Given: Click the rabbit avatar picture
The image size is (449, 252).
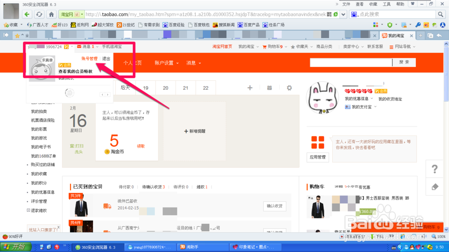Looking at the screenshot, I should coord(323,98).
